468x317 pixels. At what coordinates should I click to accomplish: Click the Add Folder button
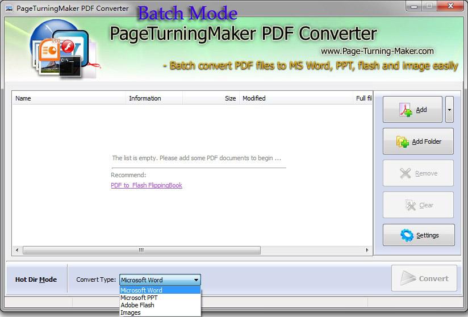coord(418,141)
